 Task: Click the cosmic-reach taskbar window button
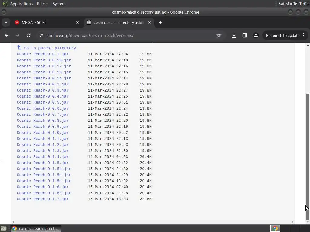coord(36,228)
